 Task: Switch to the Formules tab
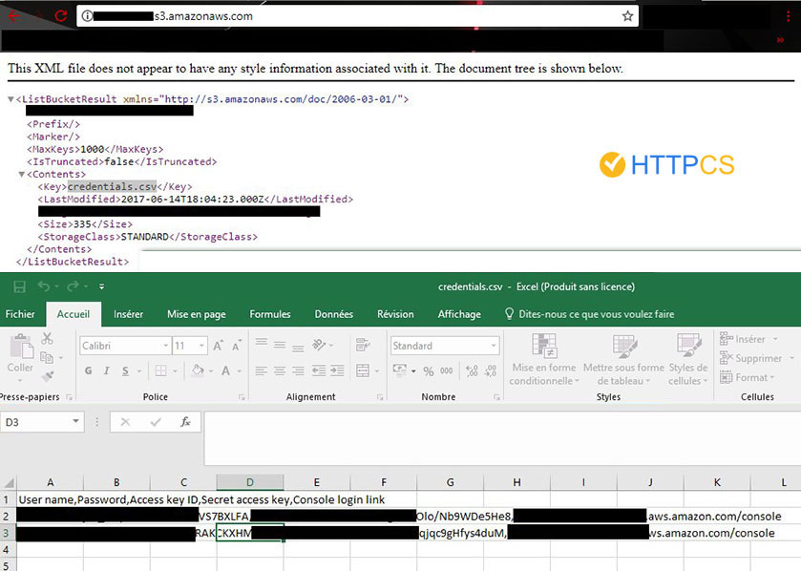click(x=270, y=314)
